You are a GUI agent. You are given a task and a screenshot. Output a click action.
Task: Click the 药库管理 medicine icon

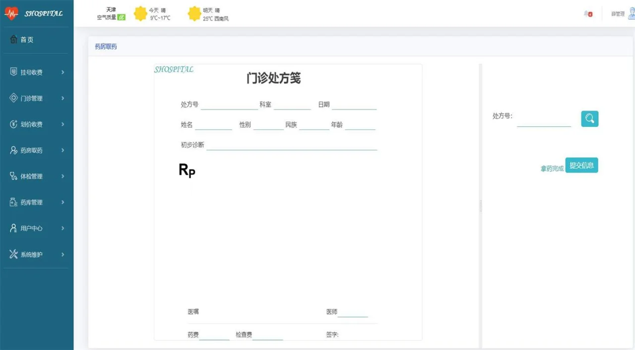tap(14, 202)
